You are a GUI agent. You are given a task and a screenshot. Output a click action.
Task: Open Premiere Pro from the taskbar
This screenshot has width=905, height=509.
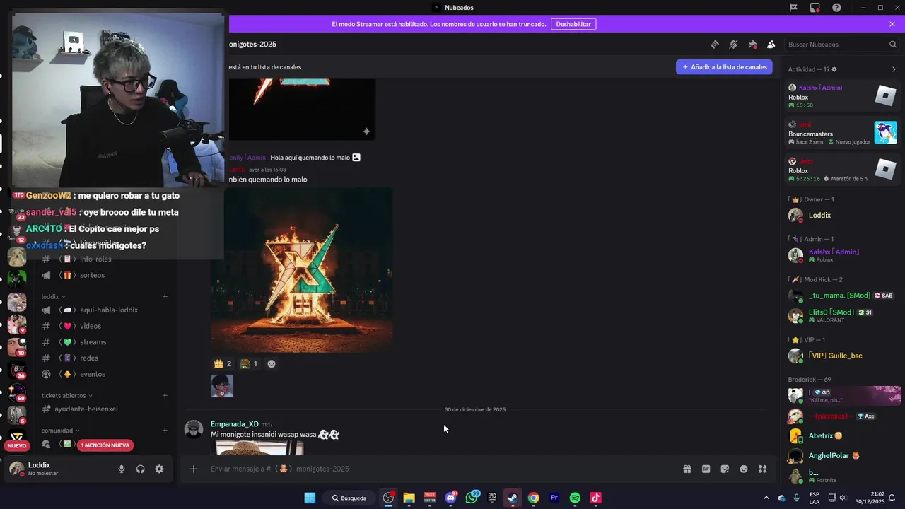click(x=554, y=498)
